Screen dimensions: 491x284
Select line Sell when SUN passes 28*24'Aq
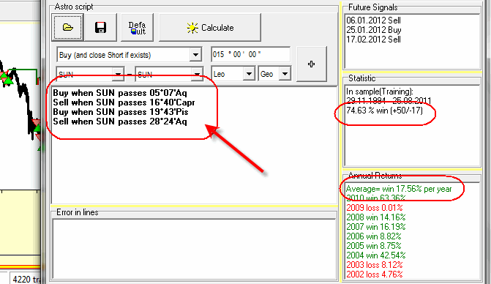pos(120,122)
